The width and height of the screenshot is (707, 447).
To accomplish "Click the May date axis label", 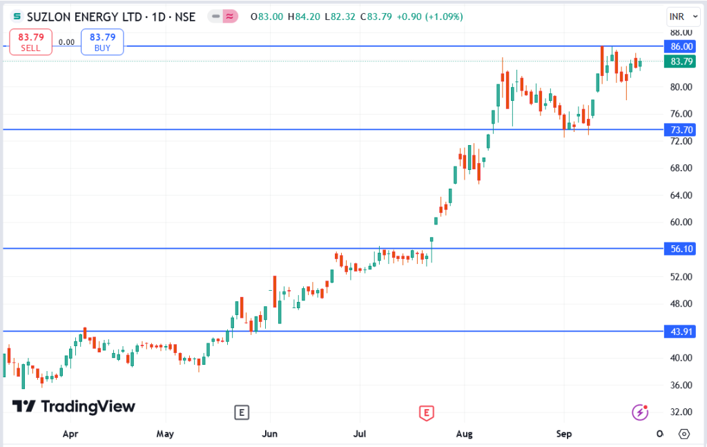I will click(165, 434).
